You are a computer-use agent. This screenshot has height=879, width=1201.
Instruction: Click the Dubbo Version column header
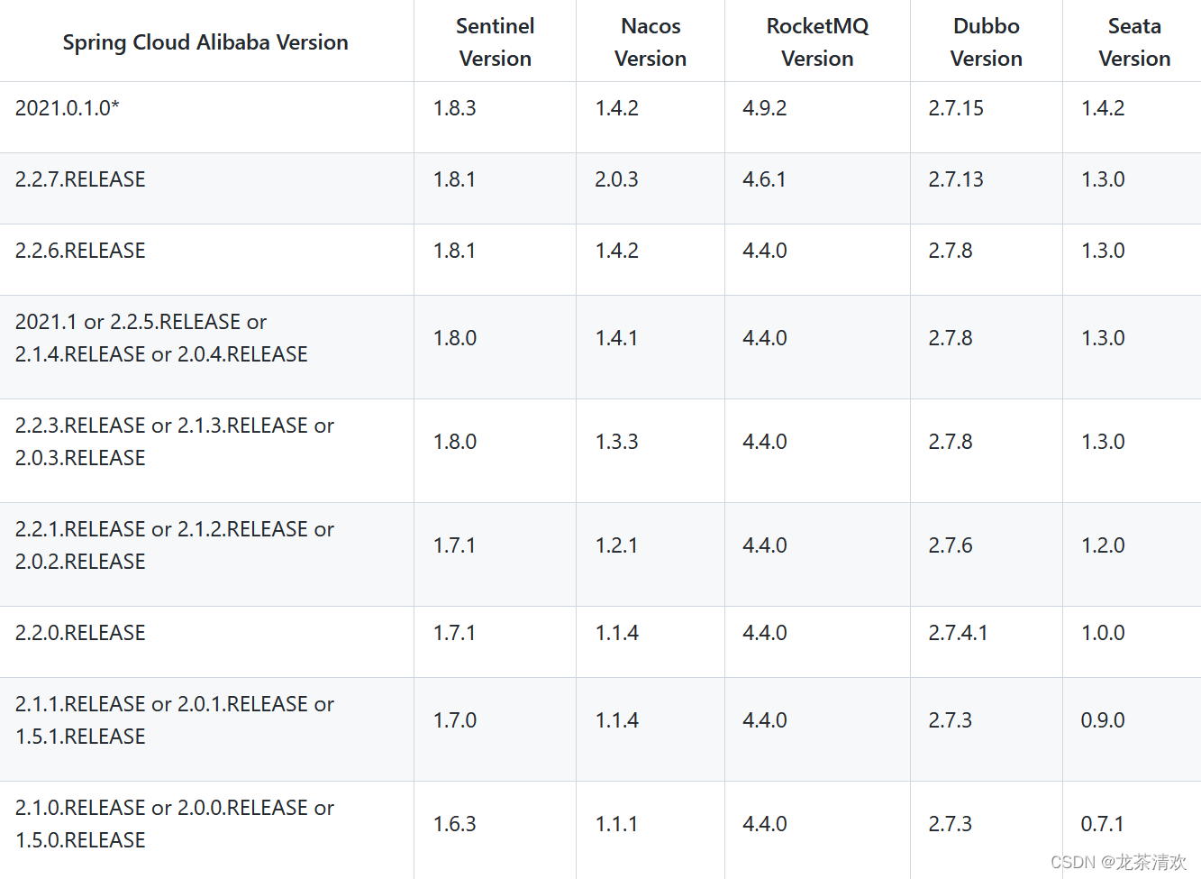(x=987, y=42)
